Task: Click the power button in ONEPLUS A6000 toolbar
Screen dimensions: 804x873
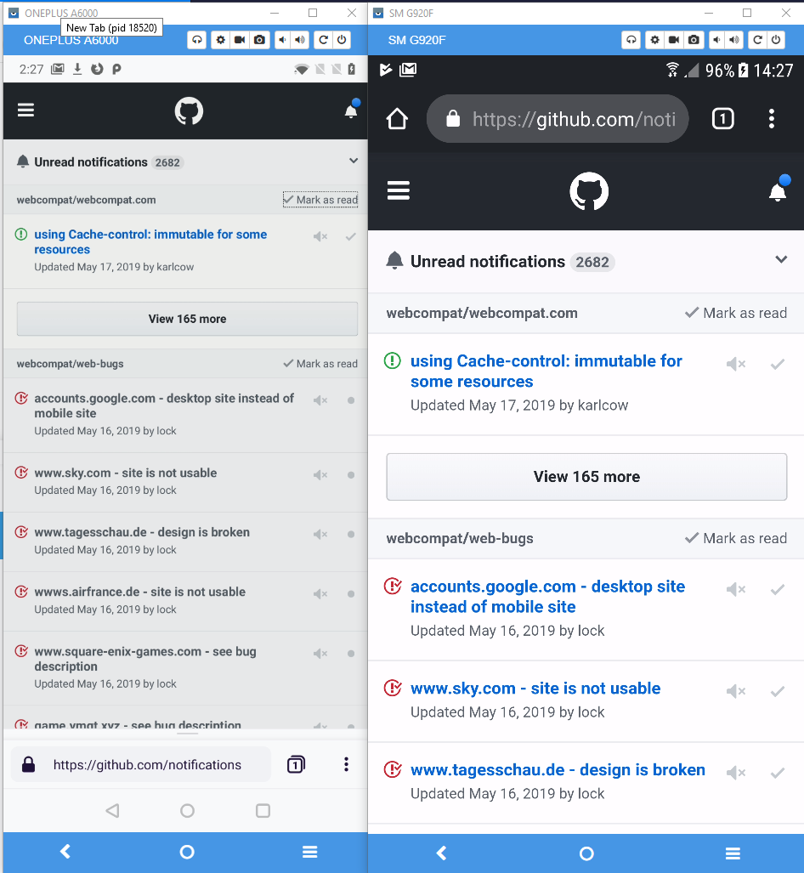Action: point(342,40)
